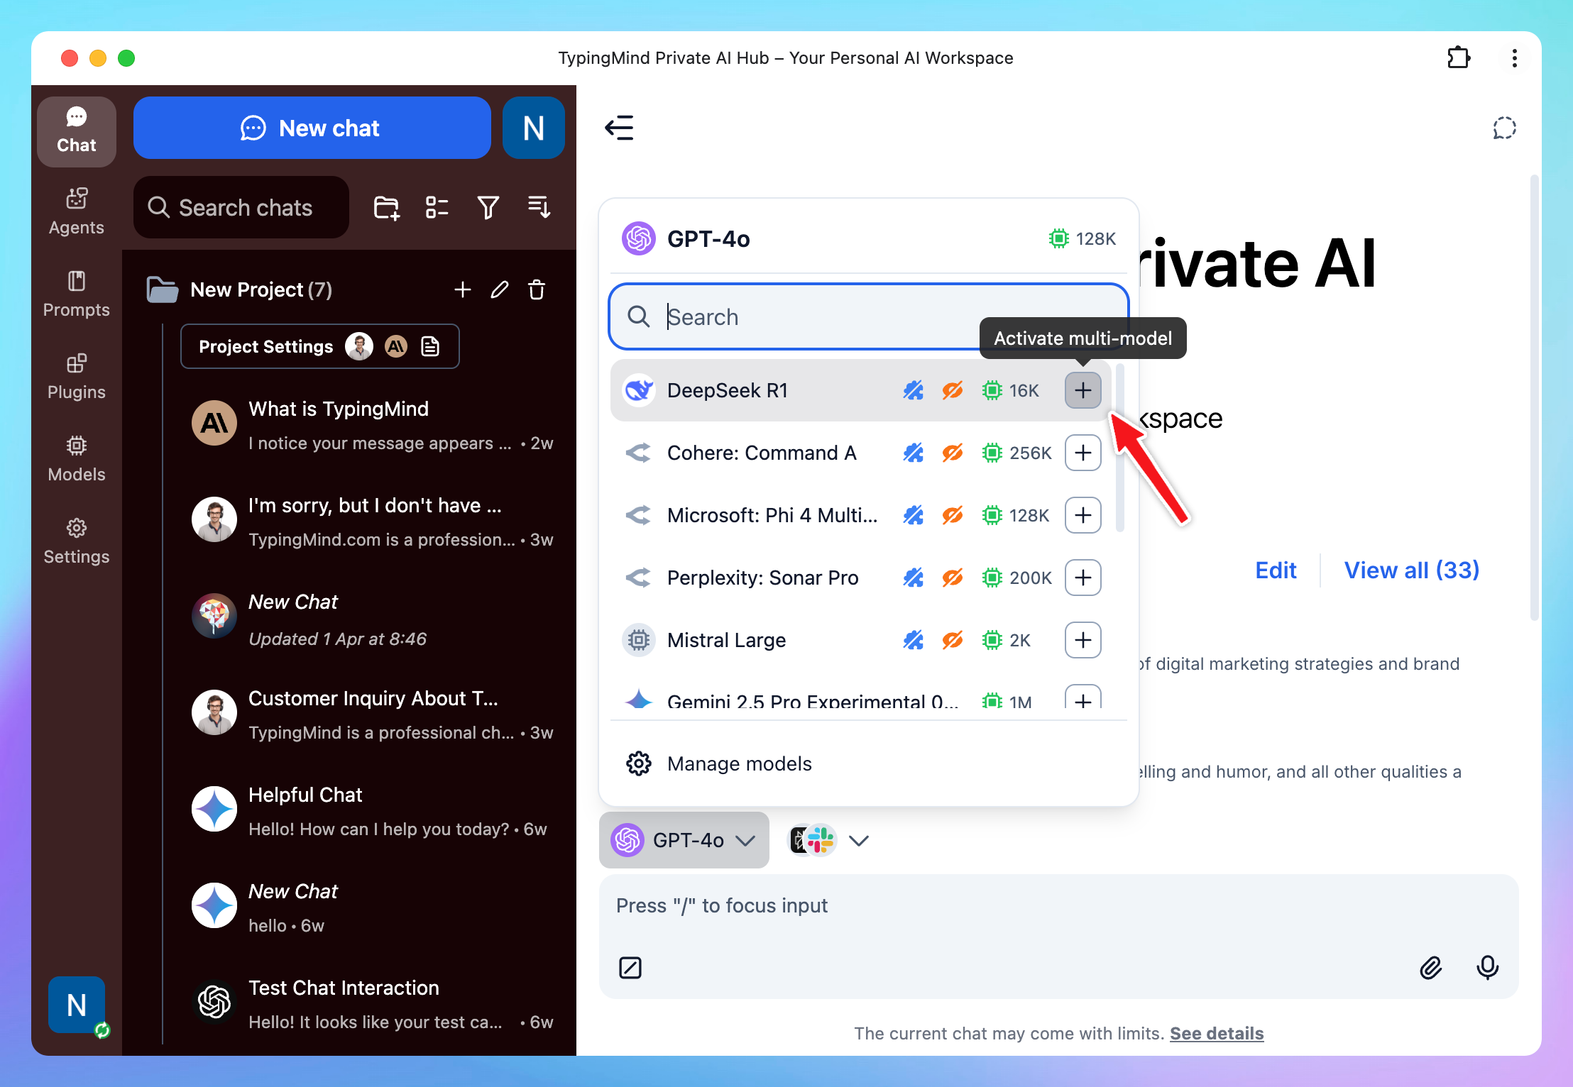Open the GPT-4o model dropdown
The image size is (1573, 1087).
pyautogui.click(x=684, y=840)
